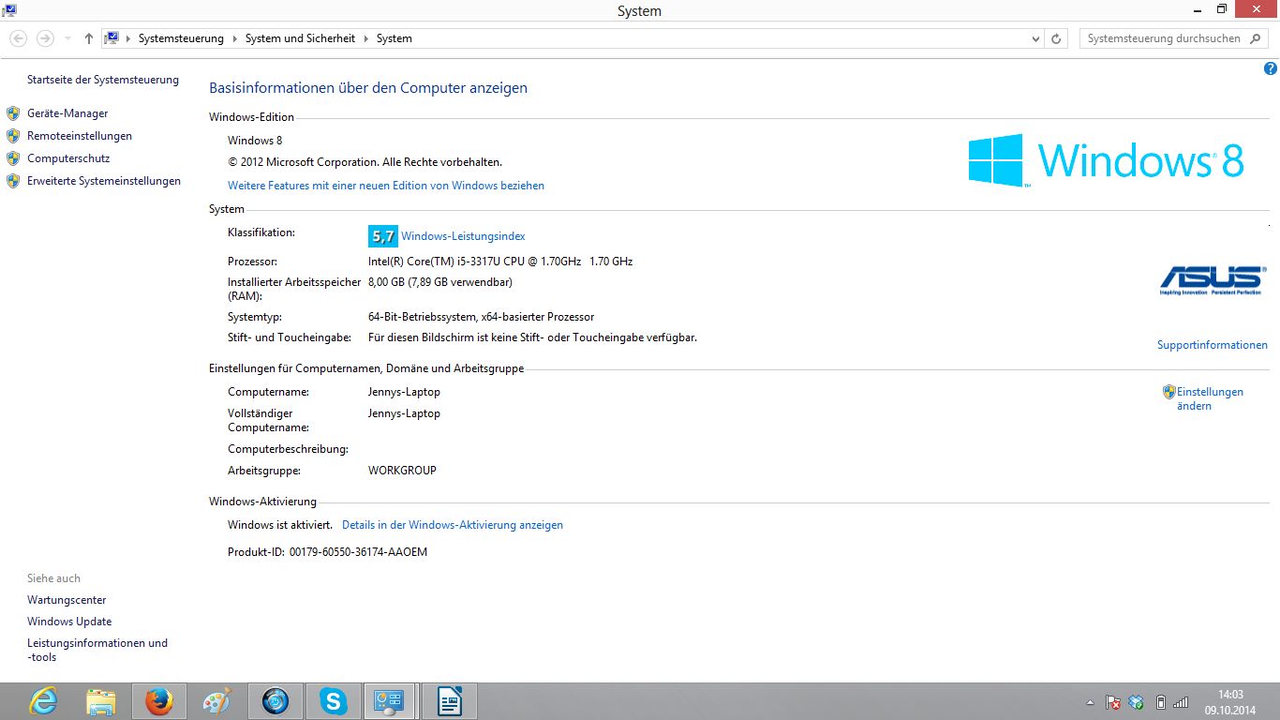Screen dimensions: 1280x720
Task: Switch to Skype in the taskbar
Action: (333, 701)
